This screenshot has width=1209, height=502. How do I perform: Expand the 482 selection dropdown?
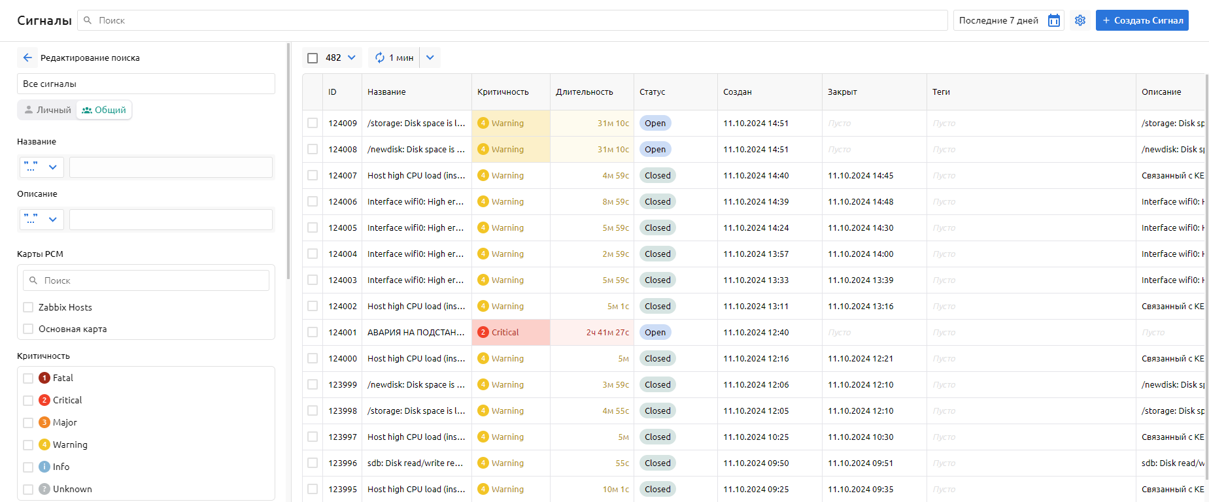pos(352,58)
